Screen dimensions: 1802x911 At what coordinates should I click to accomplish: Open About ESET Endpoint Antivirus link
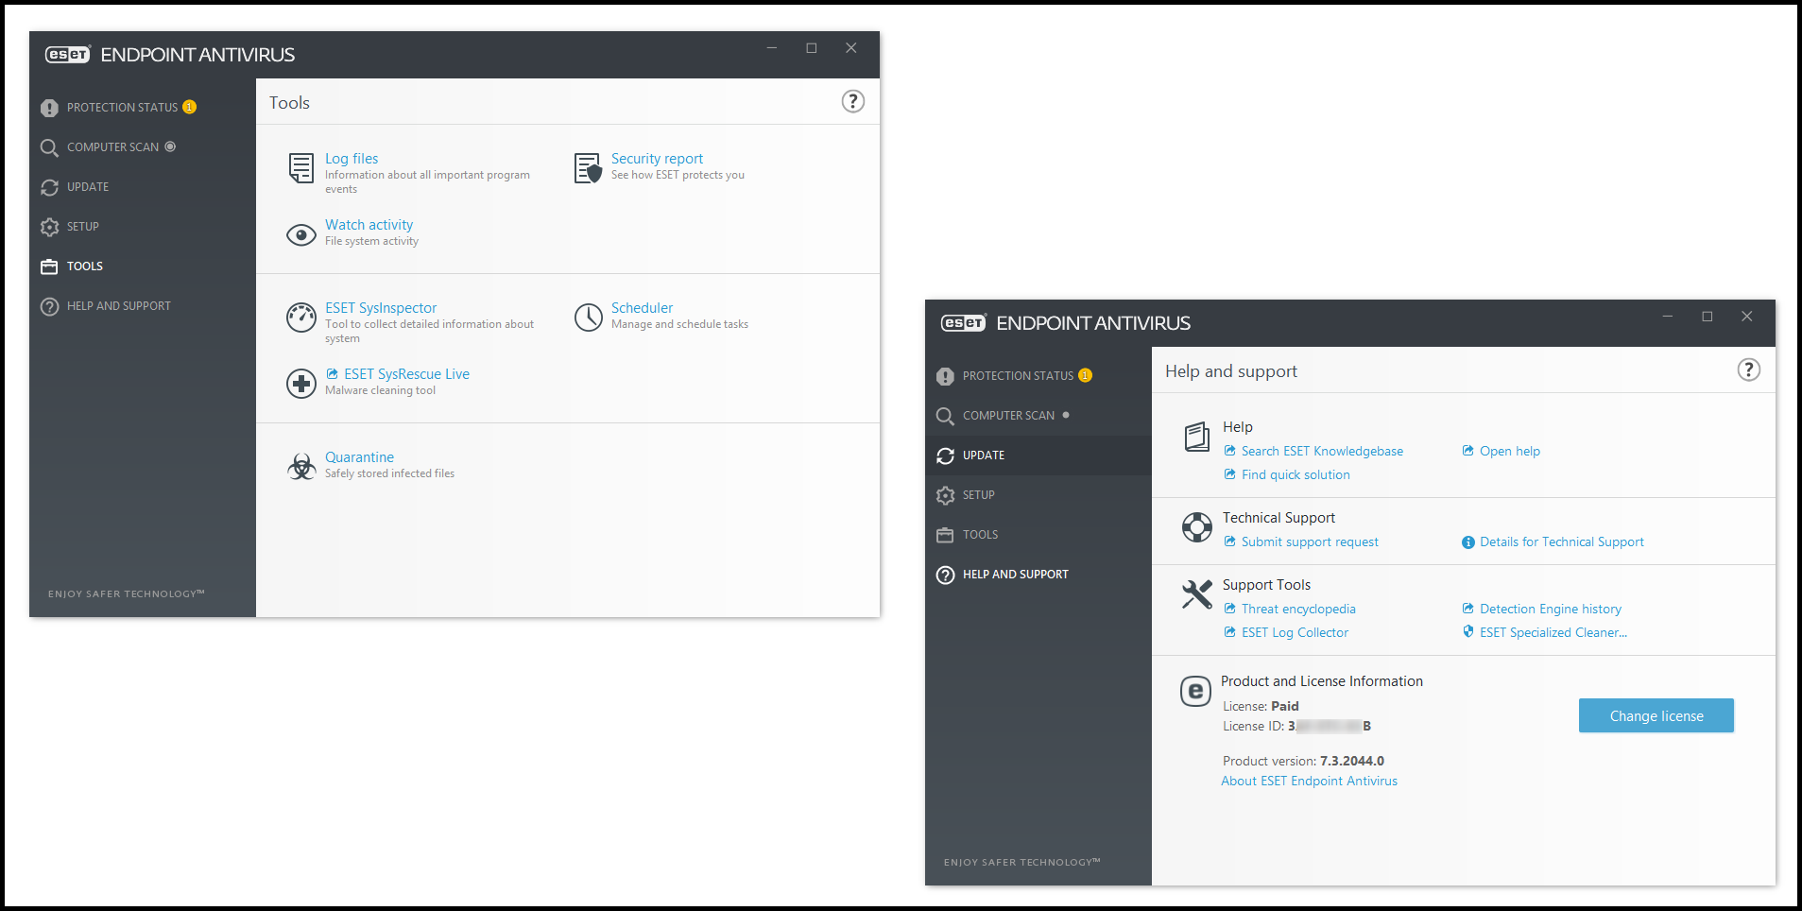point(1309,781)
